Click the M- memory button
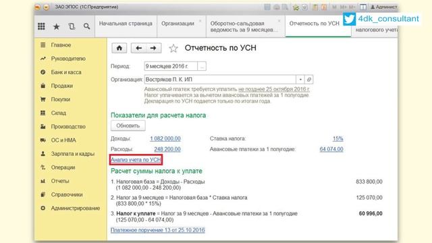This screenshot has width=432, height=243. pyautogui.click(x=352, y=7)
